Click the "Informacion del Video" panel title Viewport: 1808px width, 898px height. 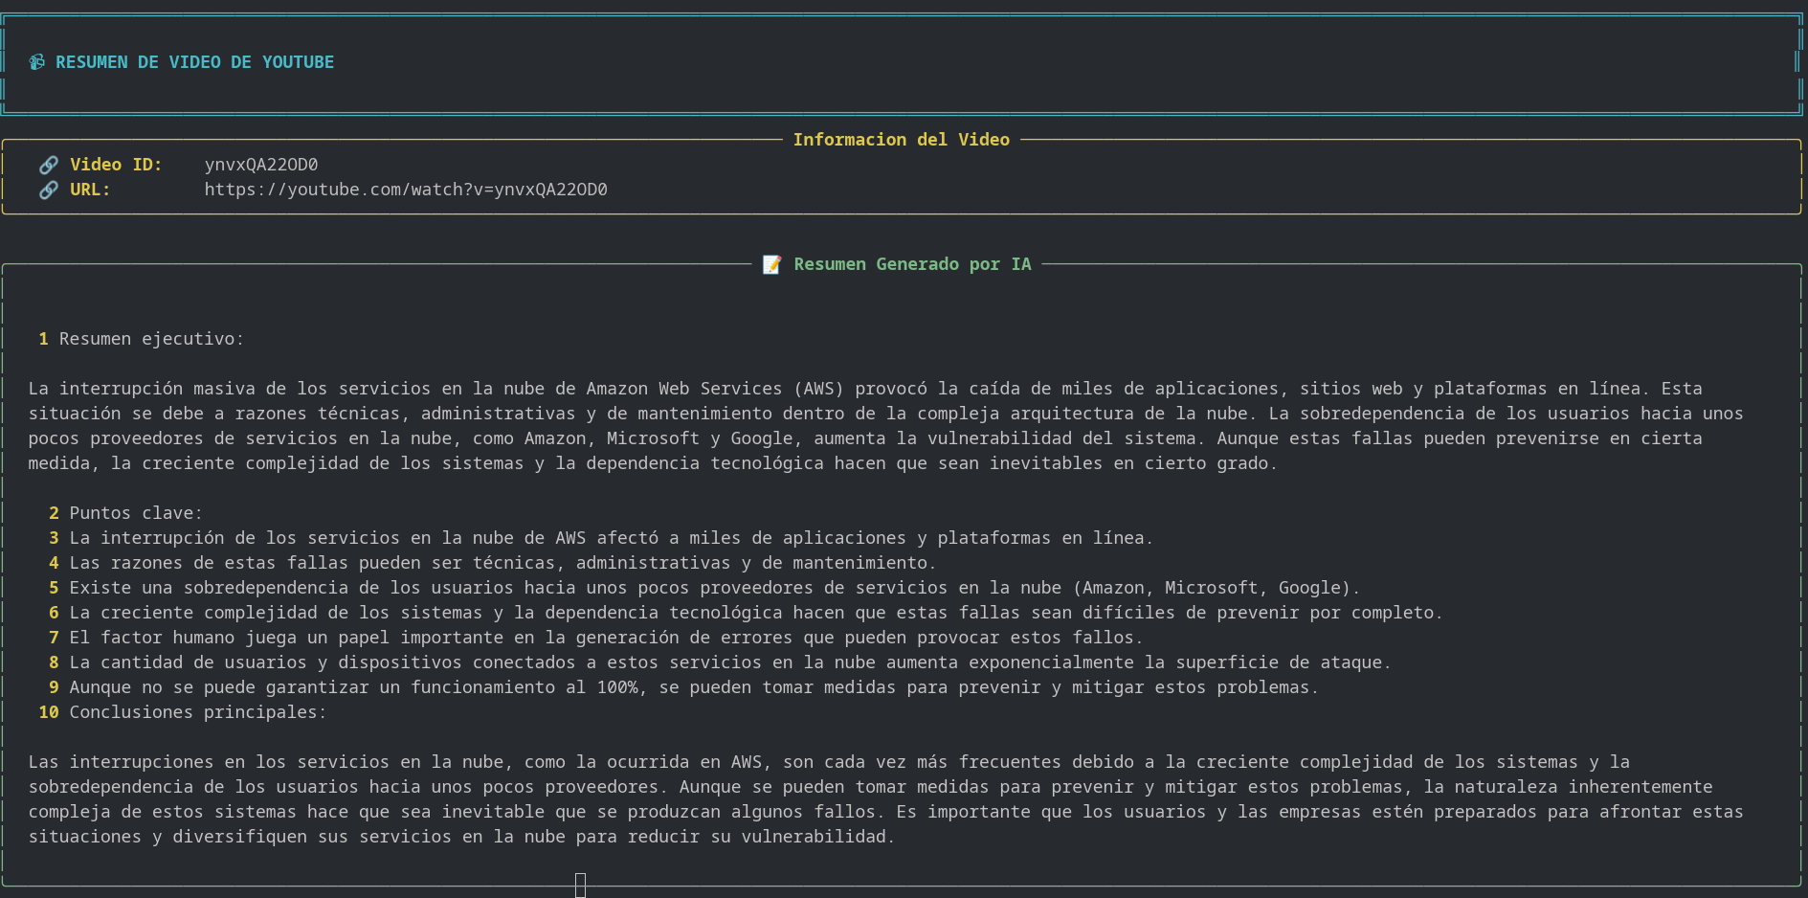(x=901, y=140)
